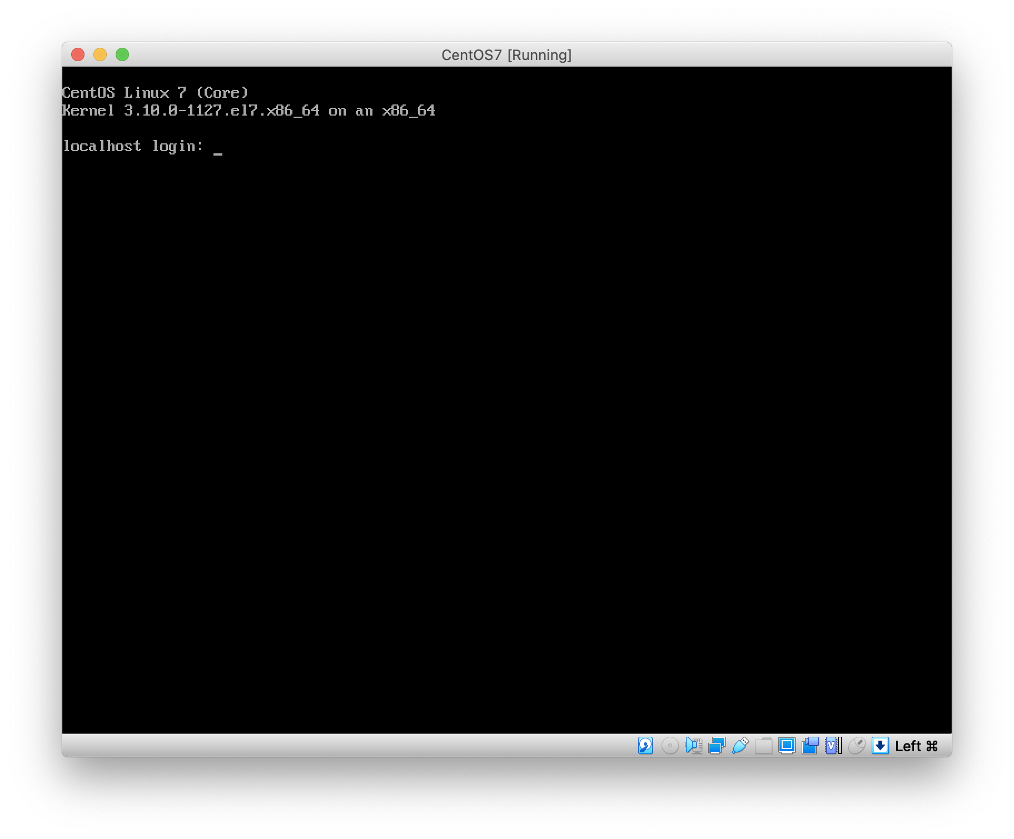Click the display settings status icon
Viewport: 1014px width, 839px height.
[787, 746]
